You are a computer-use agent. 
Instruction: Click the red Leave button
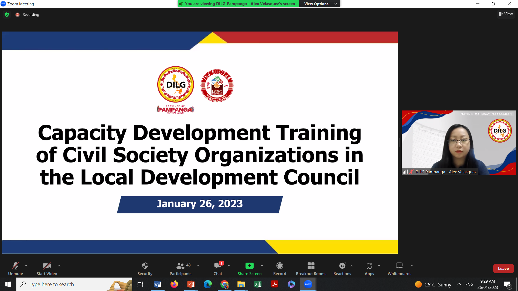point(503,269)
